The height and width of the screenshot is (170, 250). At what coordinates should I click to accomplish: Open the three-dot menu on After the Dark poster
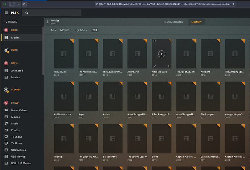169,66
